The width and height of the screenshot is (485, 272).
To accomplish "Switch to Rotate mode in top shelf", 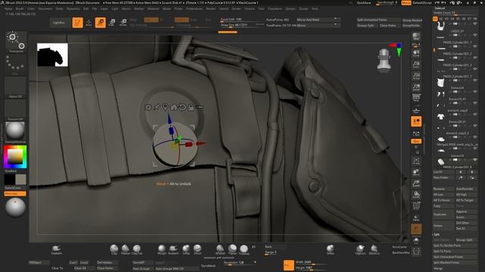I will (x=123, y=23).
